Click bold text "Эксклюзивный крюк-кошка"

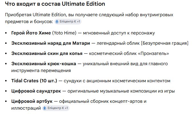pos(44,64)
